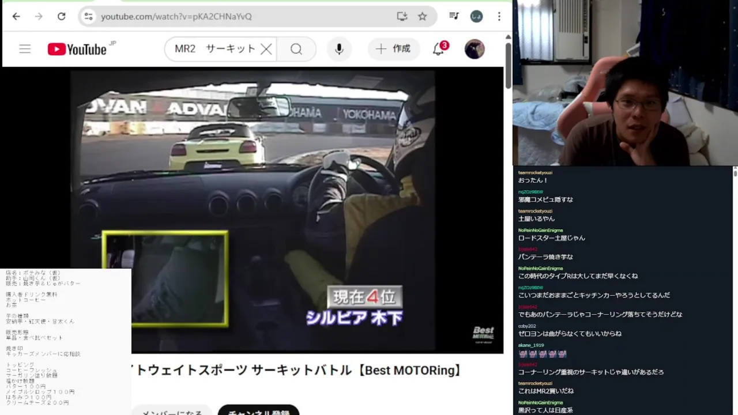Image resolution: width=738 pixels, height=415 pixels.
Task: Click chat message こいつまだおままごとキッチンカー
Action: point(594,295)
